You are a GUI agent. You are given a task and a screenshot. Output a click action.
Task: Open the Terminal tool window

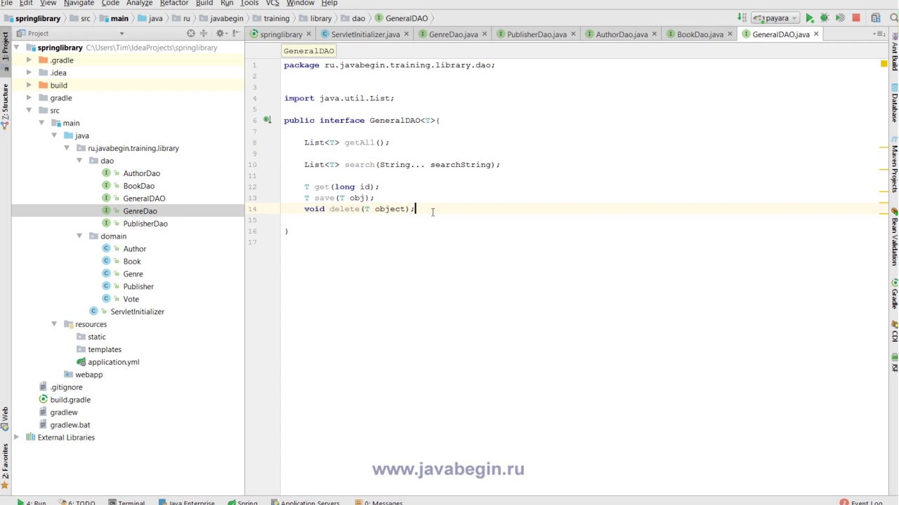tap(126, 501)
